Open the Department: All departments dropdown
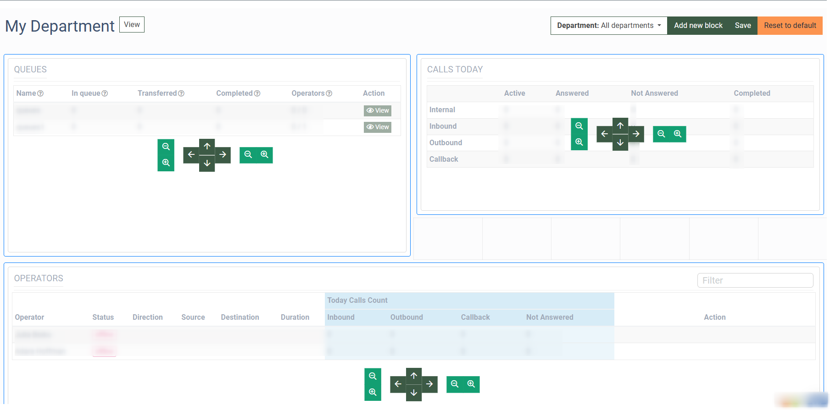 [608, 26]
